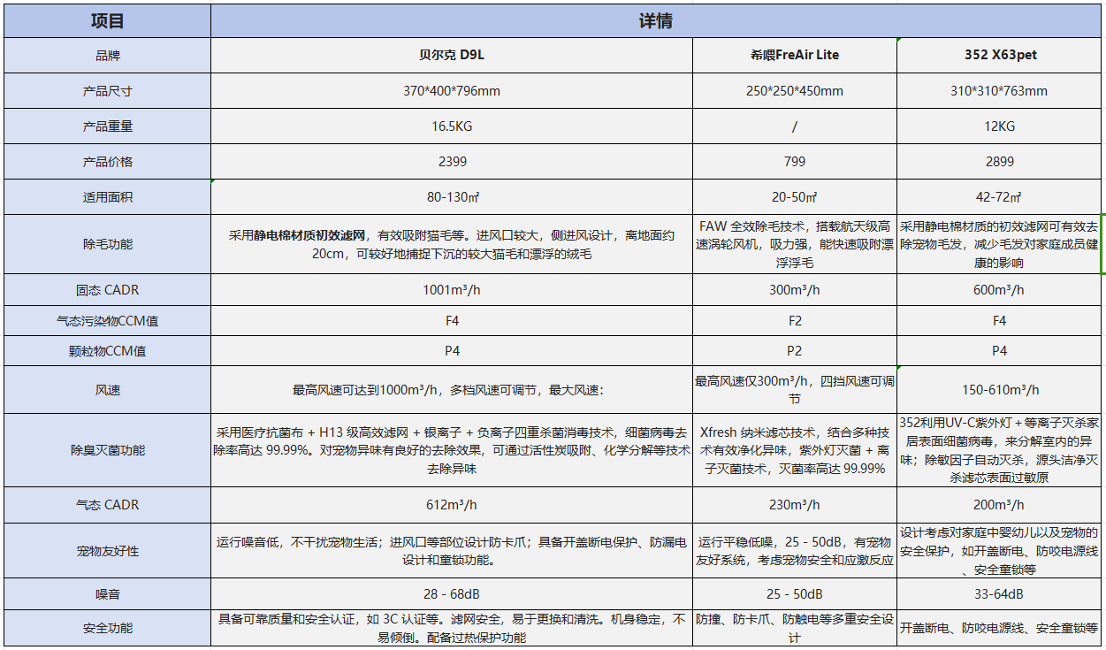Click the 噪音 row label
This screenshot has width=1106, height=650.
pos(107,594)
